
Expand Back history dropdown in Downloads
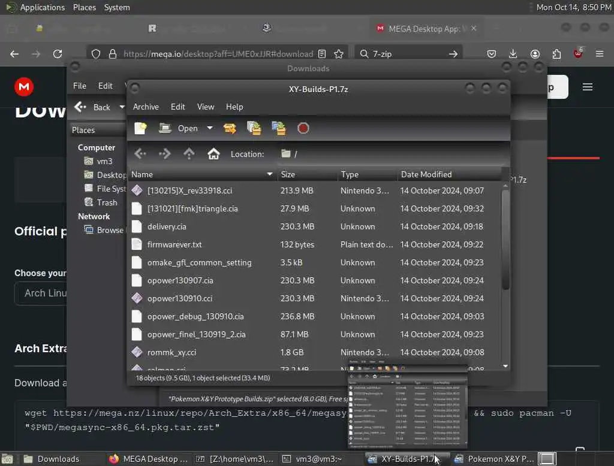122,107
